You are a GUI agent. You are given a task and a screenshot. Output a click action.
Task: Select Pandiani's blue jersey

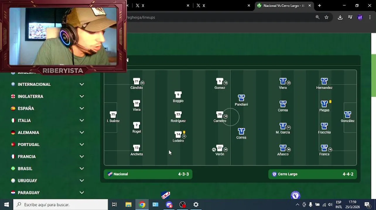(241, 98)
